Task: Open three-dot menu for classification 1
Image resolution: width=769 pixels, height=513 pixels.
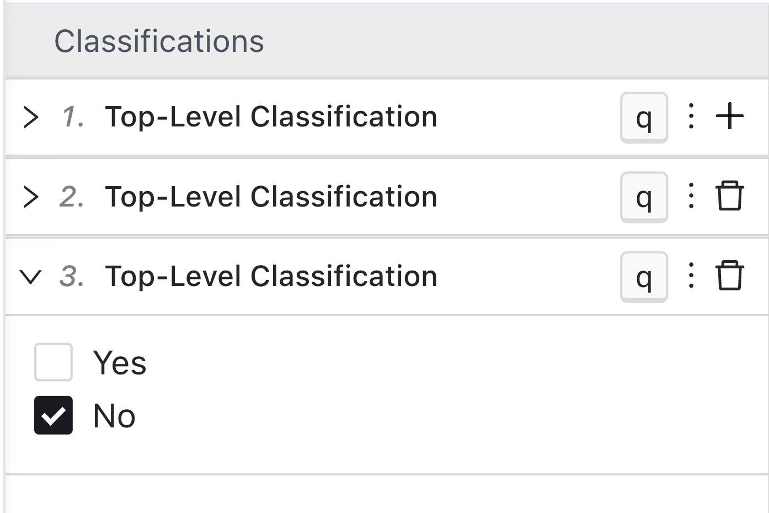Action: pyautogui.click(x=691, y=117)
